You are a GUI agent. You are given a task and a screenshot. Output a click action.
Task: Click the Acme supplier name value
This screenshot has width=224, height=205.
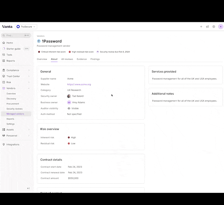pyautogui.click(x=70, y=79)
